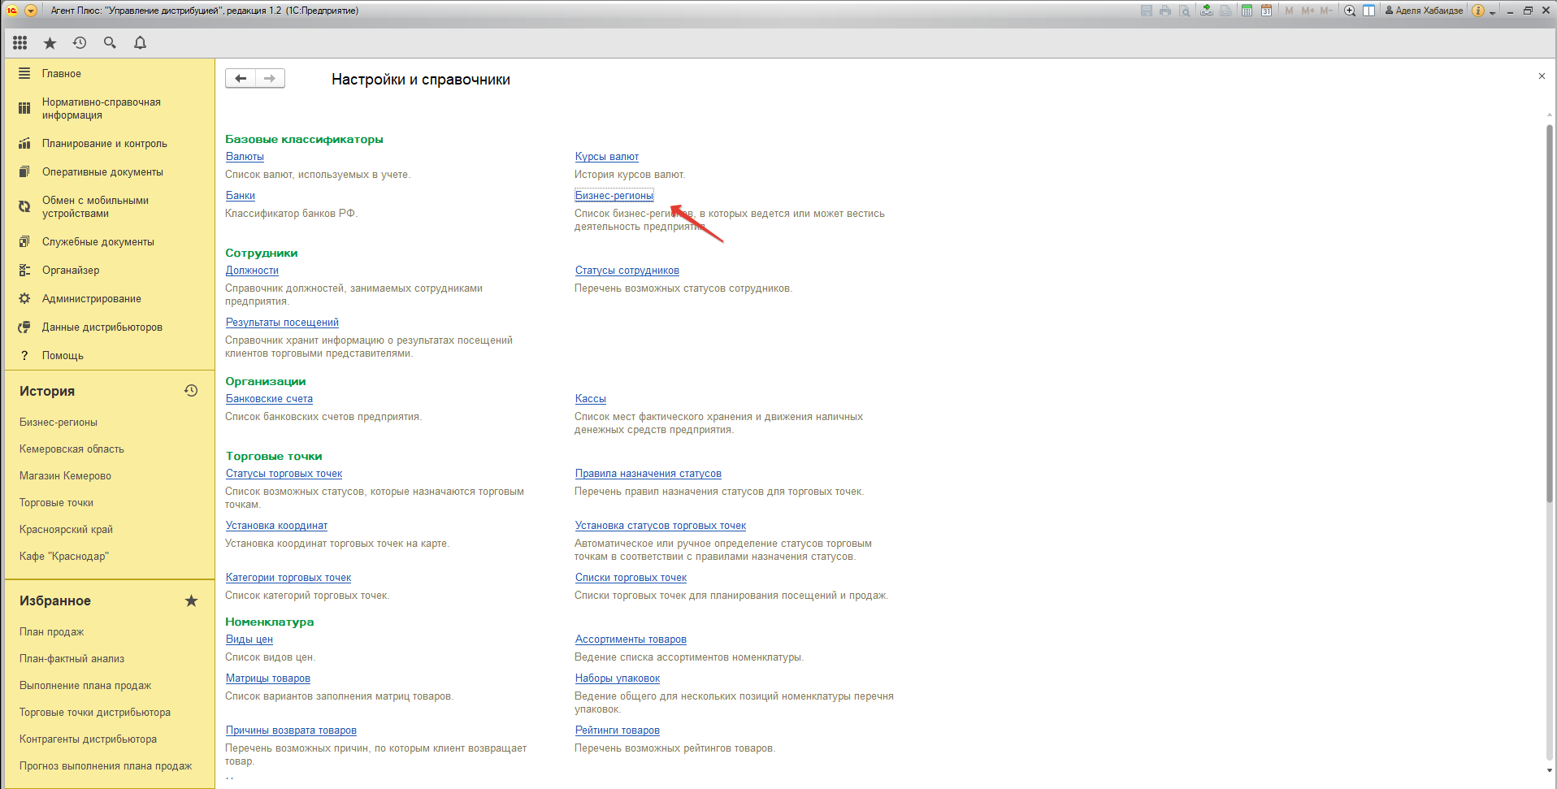Click the search magnifier icon
Screen dimensions: 1557x789
click(x=110, y=43)
